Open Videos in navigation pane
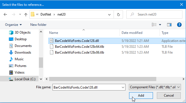Image resolution: width=186 pixels, height=103 pixels. pyautogui.click(x=19, y=72)
